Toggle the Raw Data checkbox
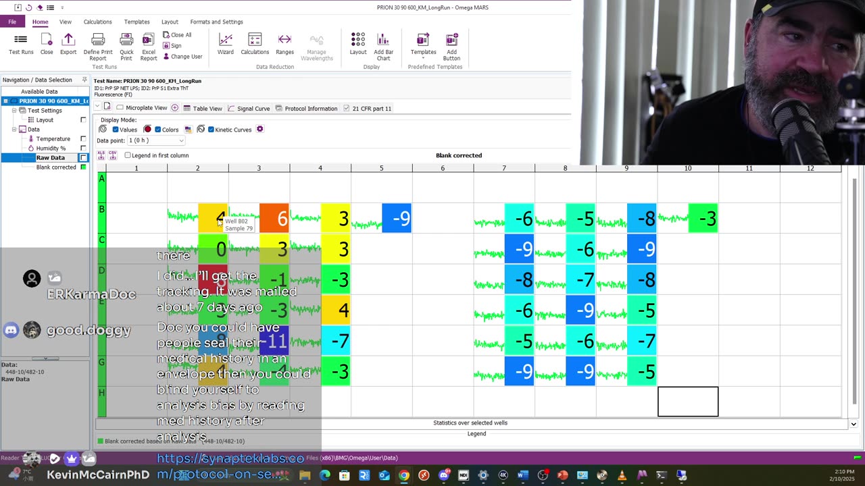 (83, 157)
